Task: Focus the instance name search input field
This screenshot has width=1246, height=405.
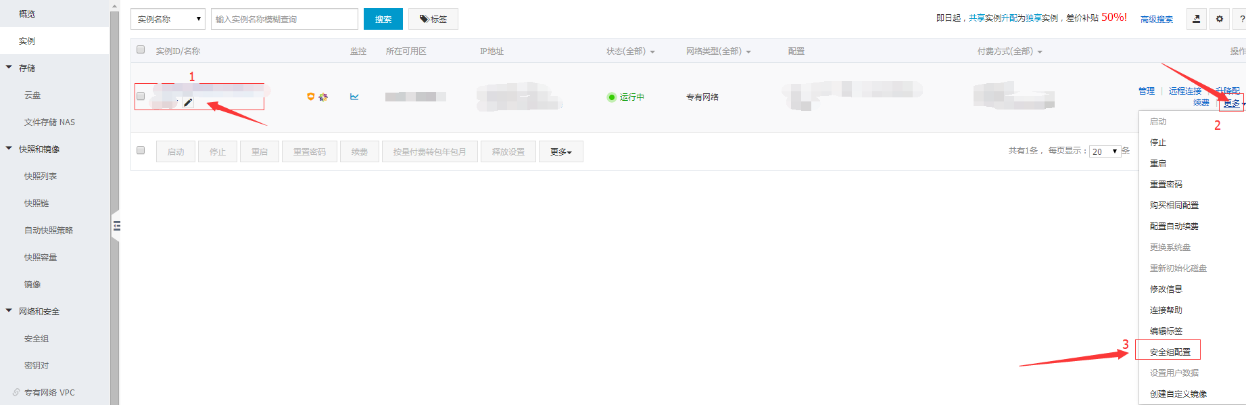Action: click(285, 19)
